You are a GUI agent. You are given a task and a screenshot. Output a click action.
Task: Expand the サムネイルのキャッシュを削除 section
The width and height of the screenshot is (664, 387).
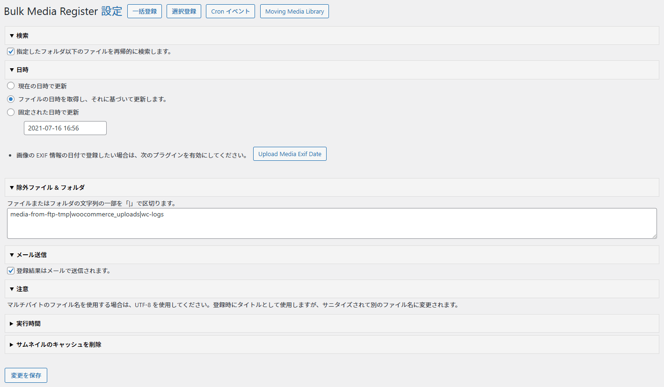(332, 344)
